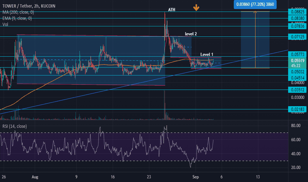The width and height of the screenshot is (308, 182).
Task: Click the 16 date on time axis
Action: pyautogui.click(x=113, y=177)
